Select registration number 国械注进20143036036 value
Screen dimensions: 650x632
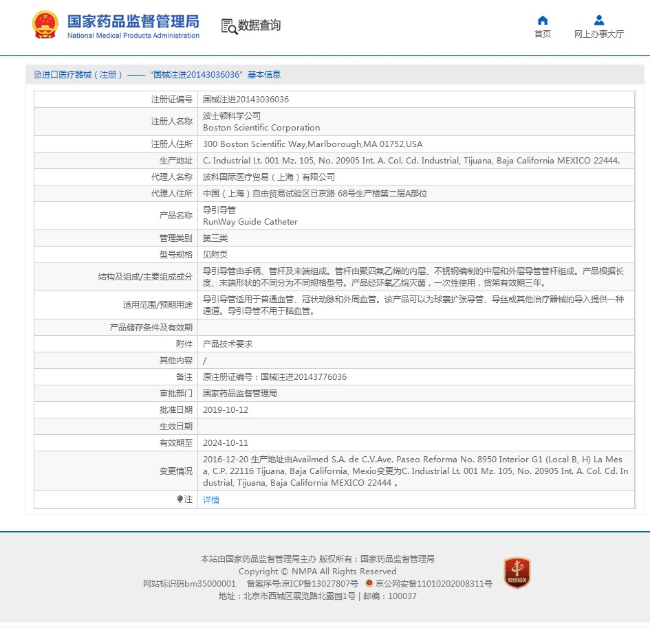(x=246, y=100)
